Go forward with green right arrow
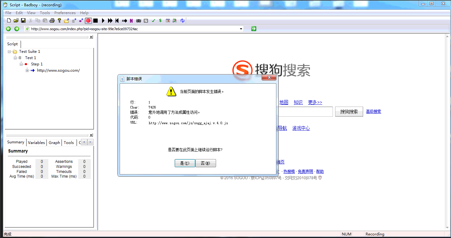This screenshot has height=238, width=451. tap(17, 29)
